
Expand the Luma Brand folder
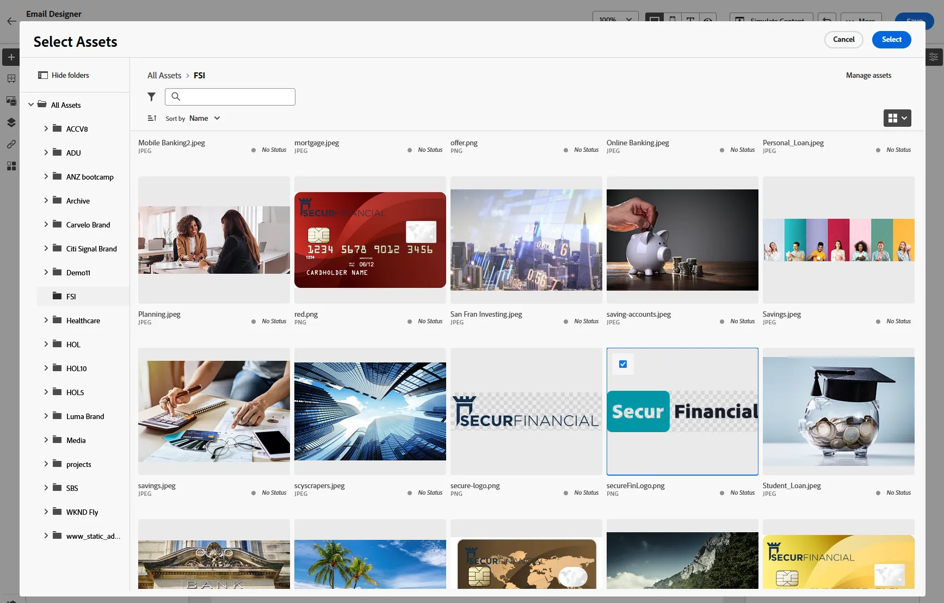tap(46, 416)
